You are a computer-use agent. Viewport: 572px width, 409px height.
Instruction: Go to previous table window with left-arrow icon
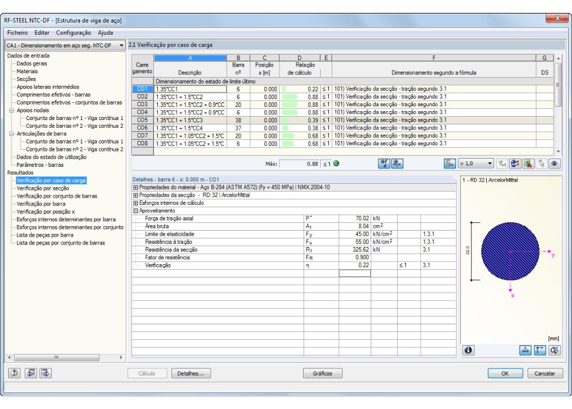point(30,373)
